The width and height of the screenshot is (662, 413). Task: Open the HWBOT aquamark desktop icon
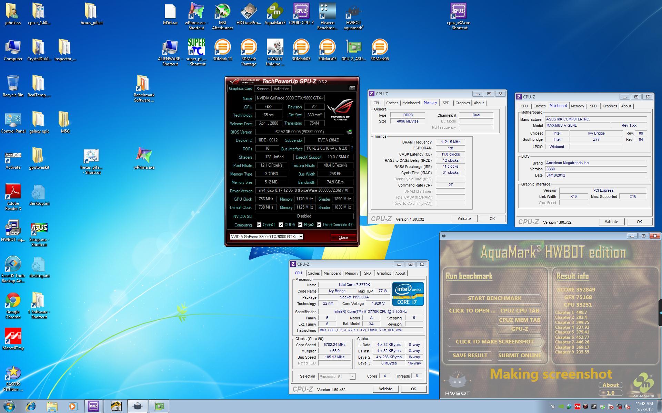(353, 16)
